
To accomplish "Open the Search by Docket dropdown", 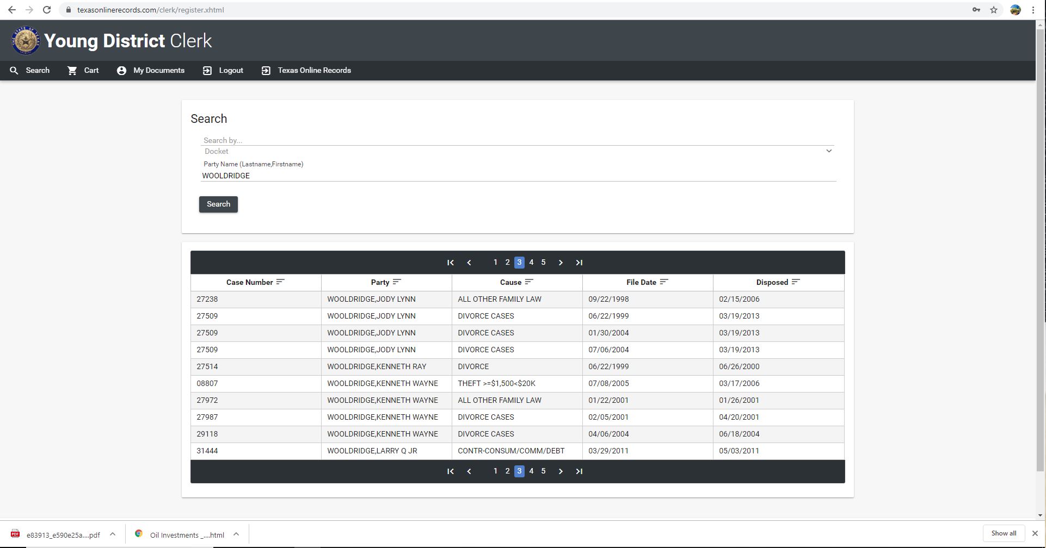I will pos(516,151).
